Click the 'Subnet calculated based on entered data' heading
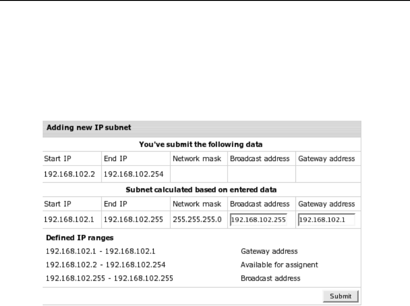410x306 pixels. click(201, 189)
